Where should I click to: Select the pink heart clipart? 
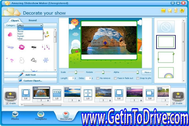click(x=10, y=34)
